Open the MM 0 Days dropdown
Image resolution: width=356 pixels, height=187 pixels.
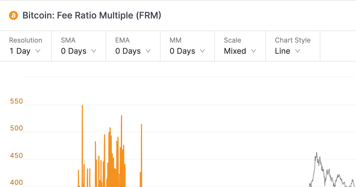187,46
